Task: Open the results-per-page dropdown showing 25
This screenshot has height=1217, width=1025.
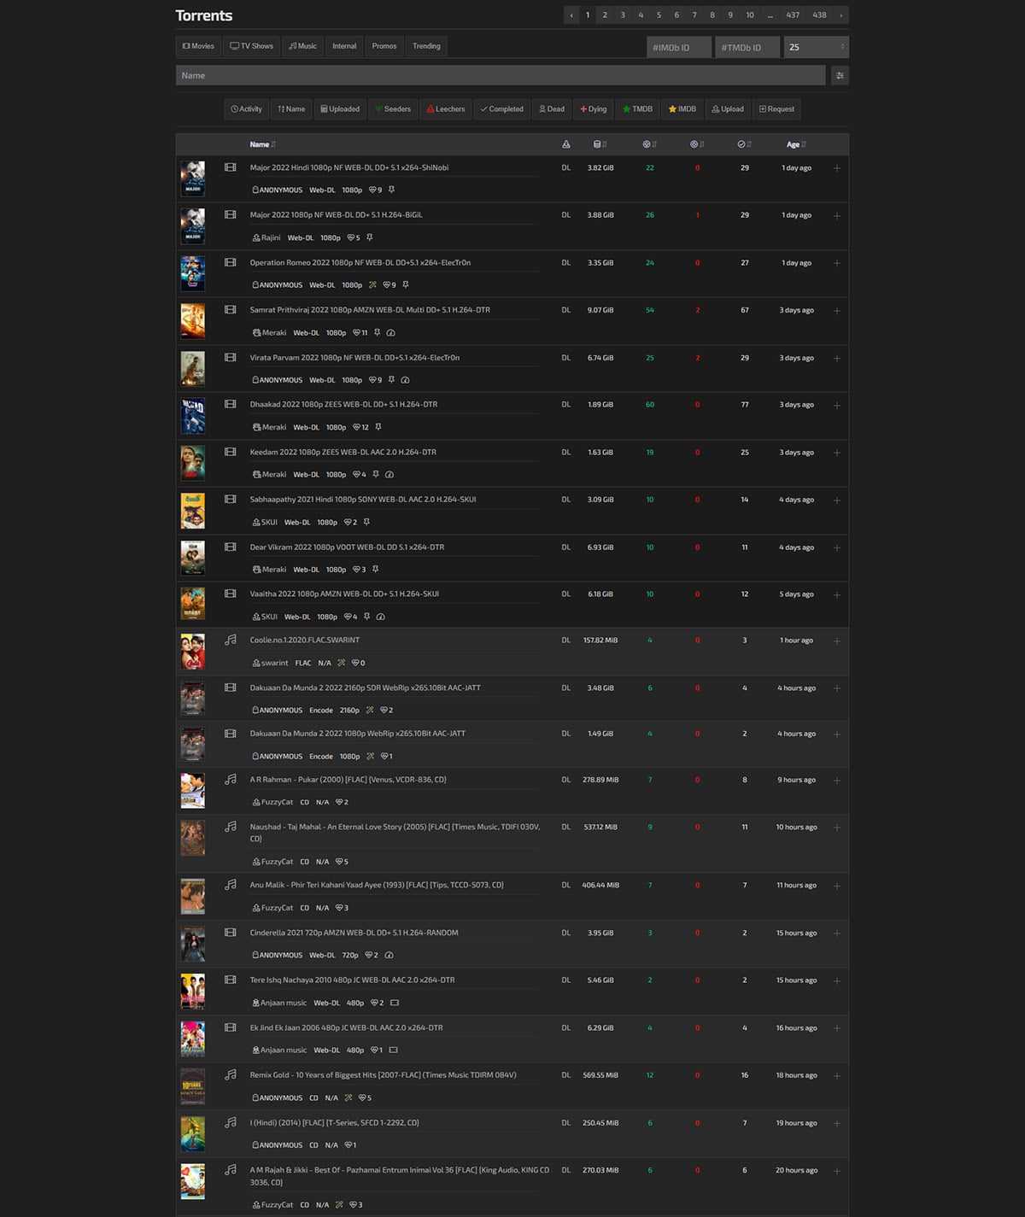Action: 816,47
